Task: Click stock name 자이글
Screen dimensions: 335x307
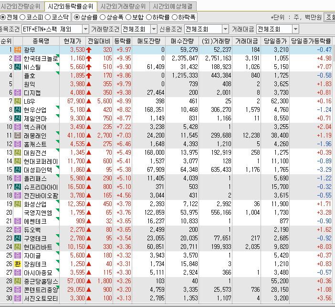Action: [32, 256]
